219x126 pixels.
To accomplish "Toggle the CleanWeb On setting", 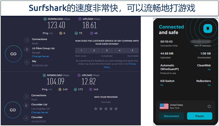I will coord(209,69).
